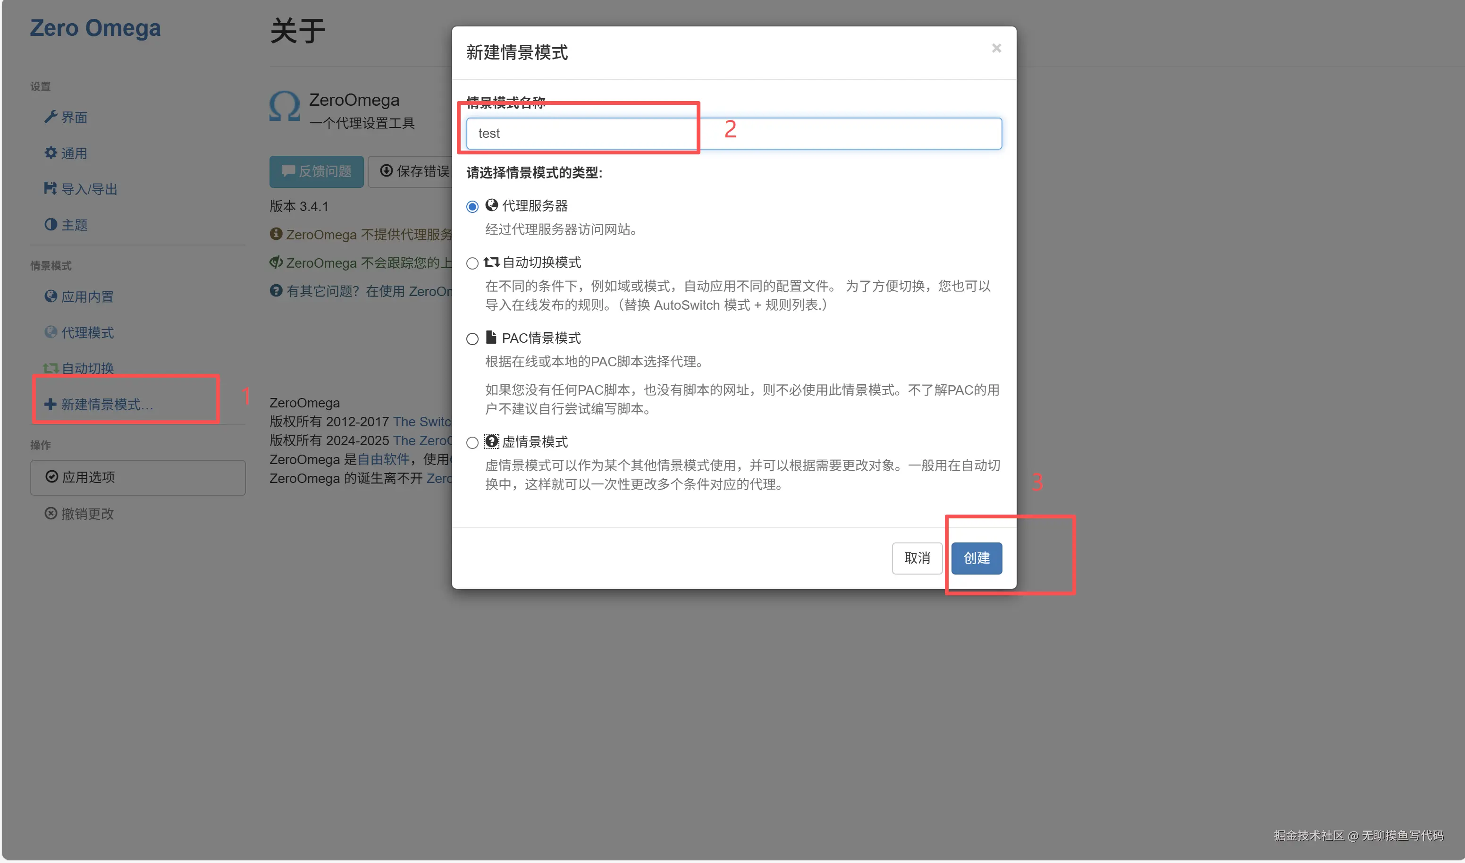This screenshot has width=1465, height=863.
Task: Select the PAC情景模式 radio button
Action: (x=472, y=339)
